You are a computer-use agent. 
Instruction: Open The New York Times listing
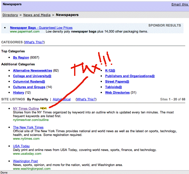[x=28, y=127]
